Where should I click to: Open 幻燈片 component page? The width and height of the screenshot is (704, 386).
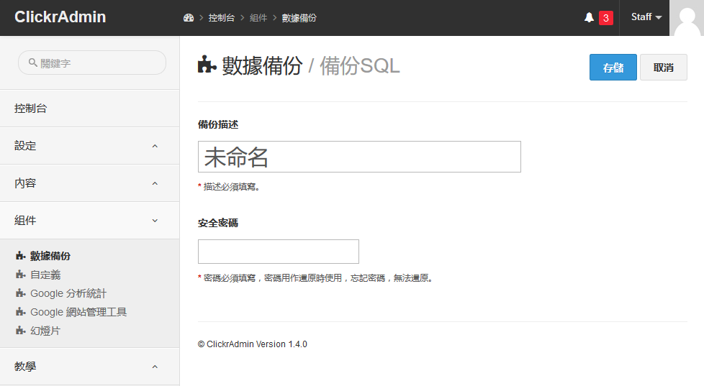[45, 331]
